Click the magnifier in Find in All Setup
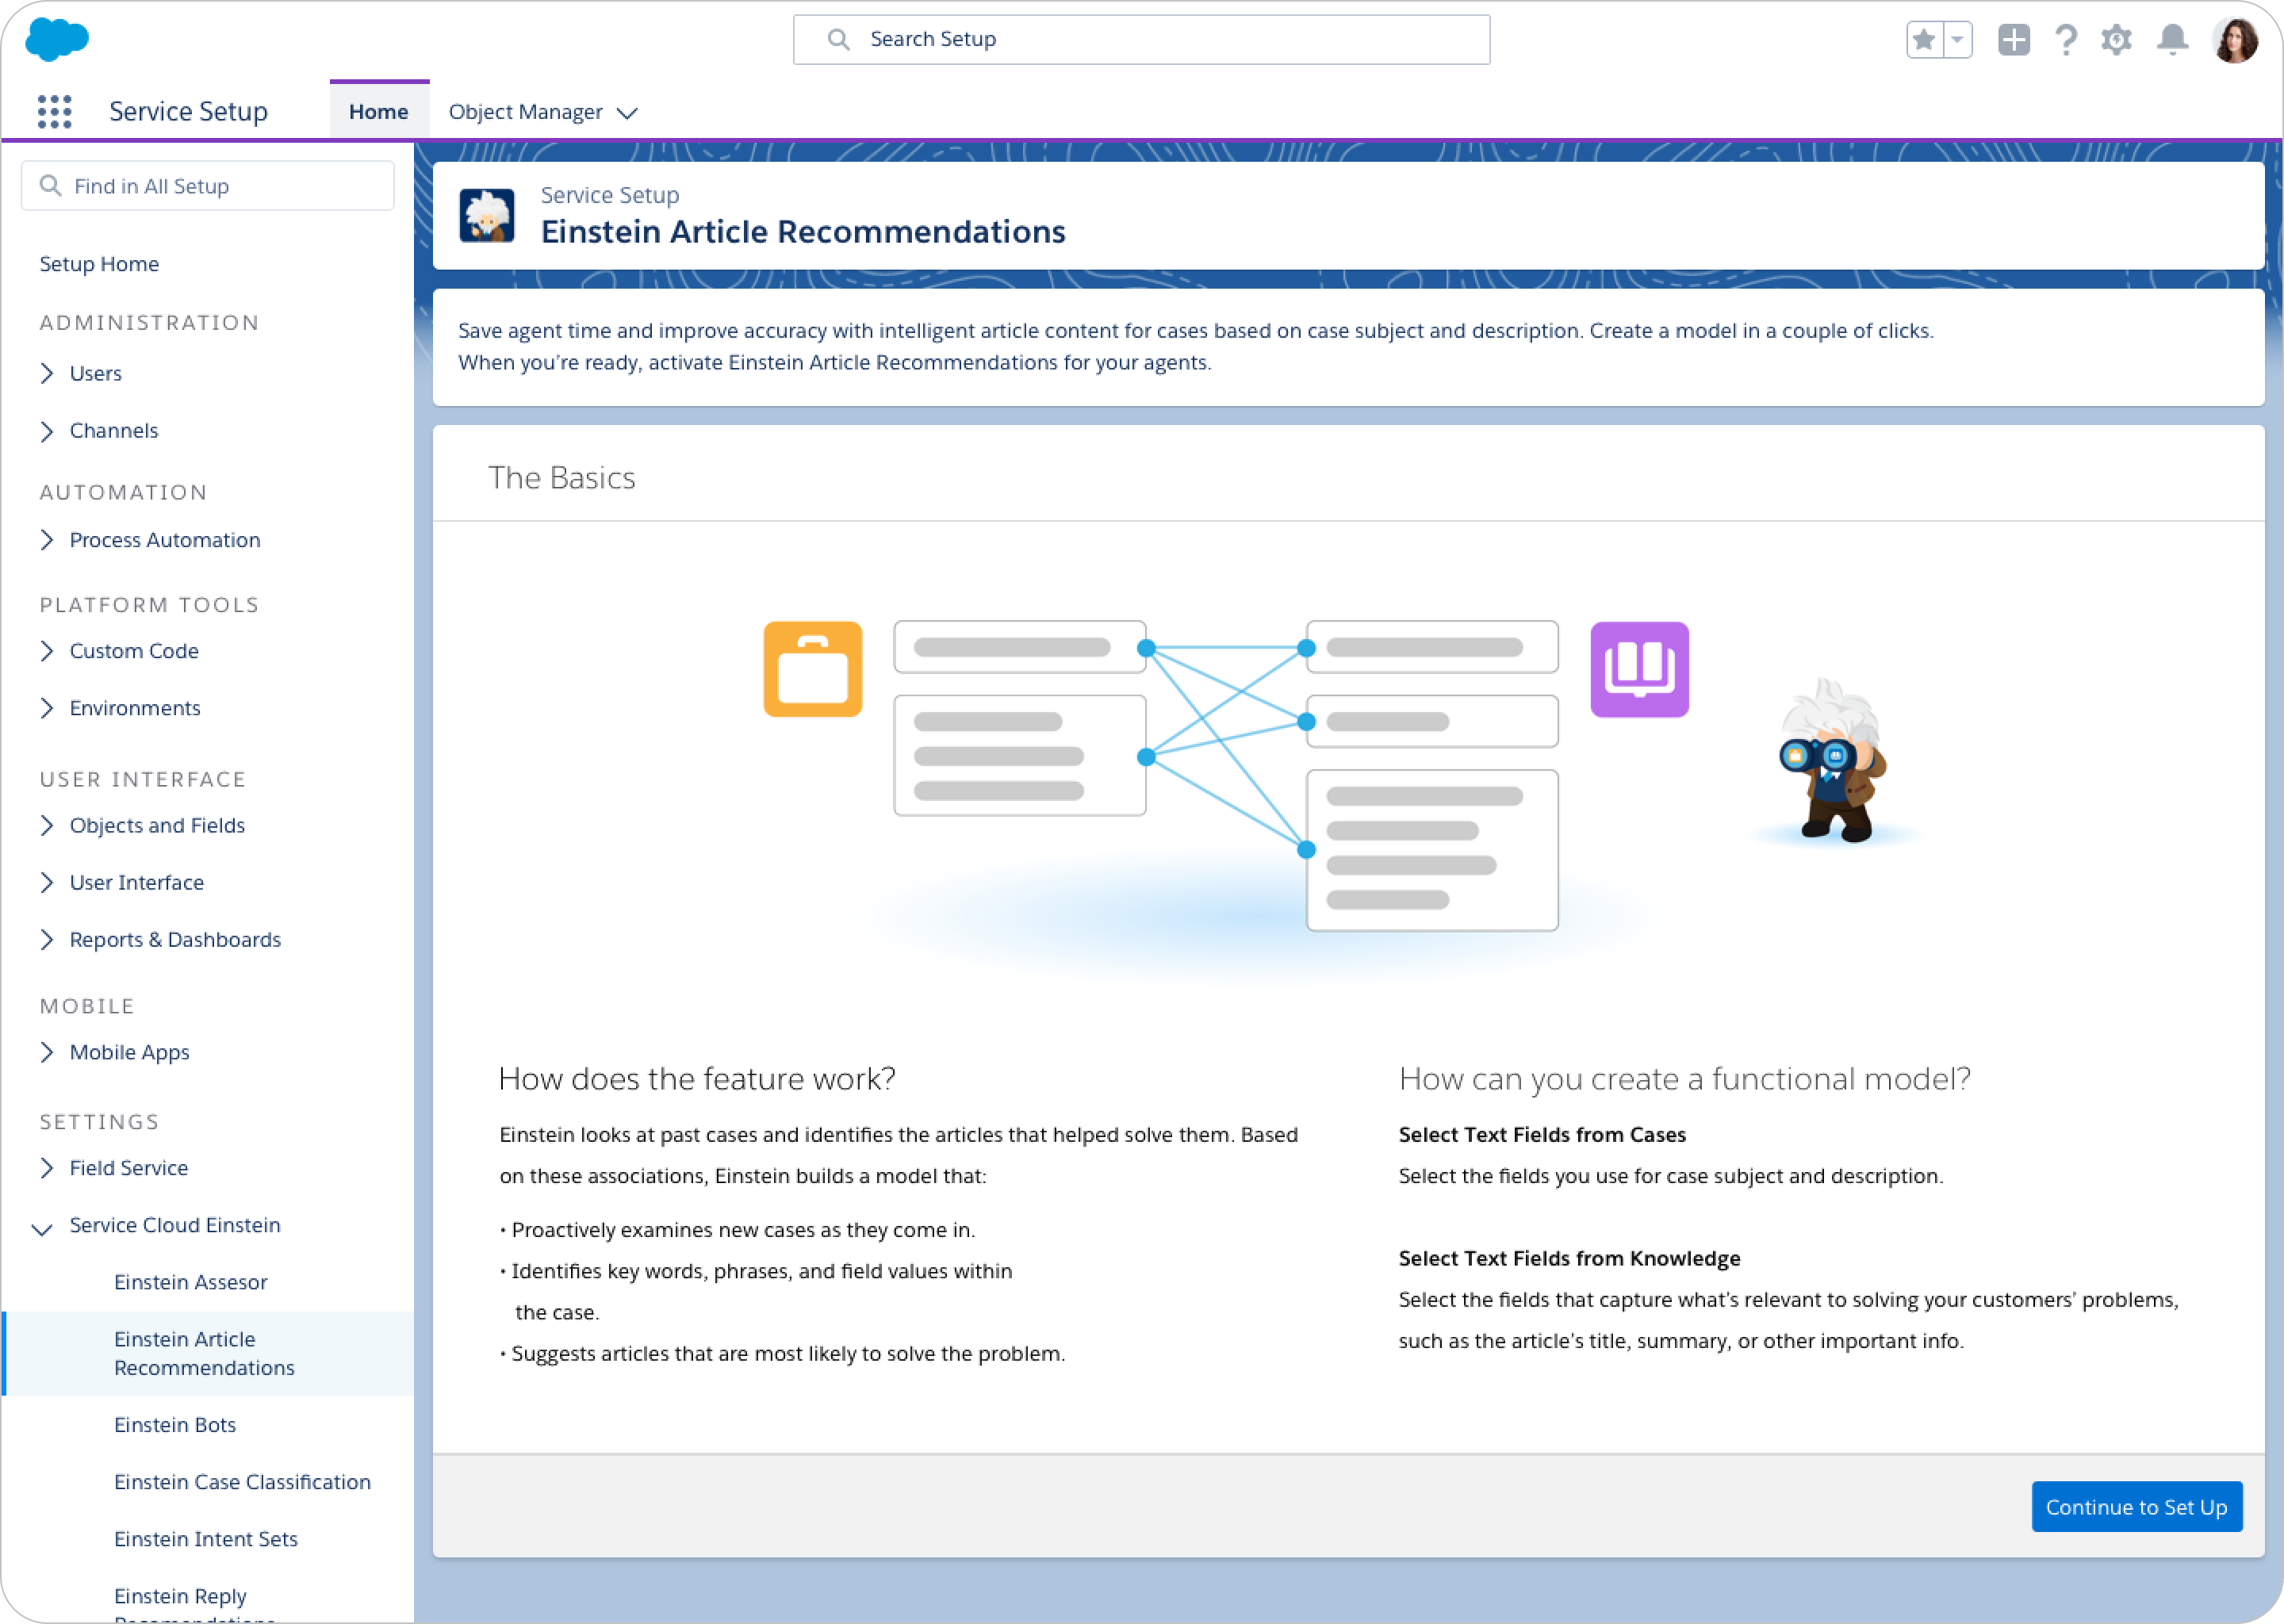The width and height of the screenshot is (2284, 1624). pos(50,186)
